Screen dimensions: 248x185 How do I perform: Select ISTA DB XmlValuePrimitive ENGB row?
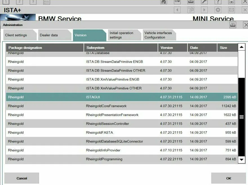(x=122, y=79)
